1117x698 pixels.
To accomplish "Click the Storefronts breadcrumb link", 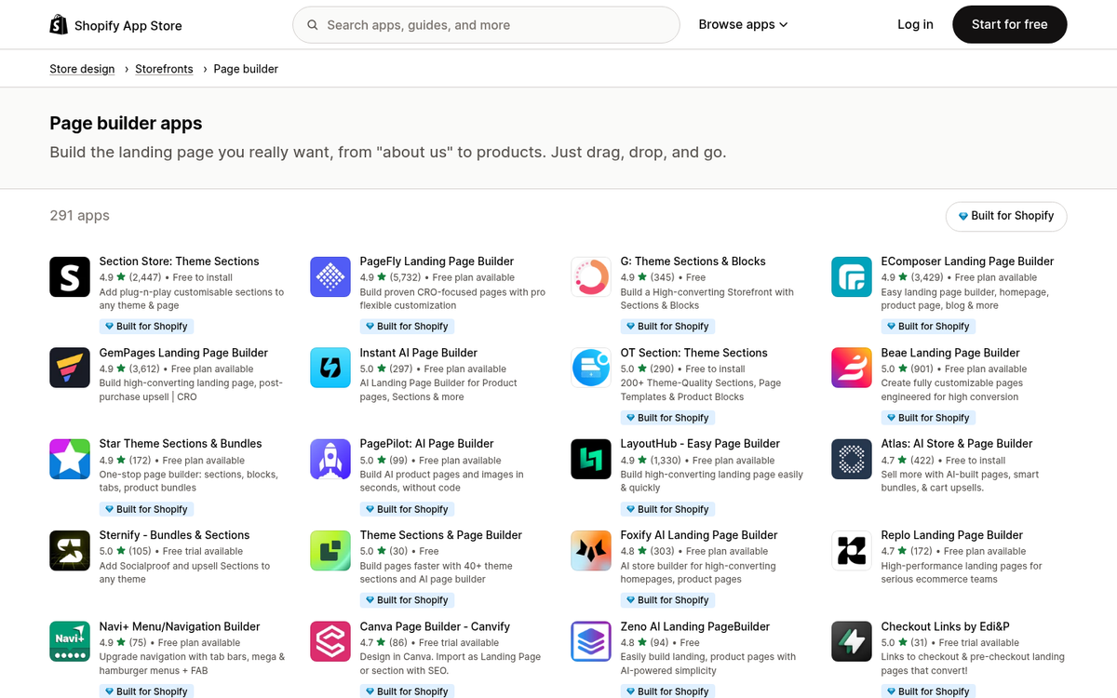I will [x=164, y=68].
